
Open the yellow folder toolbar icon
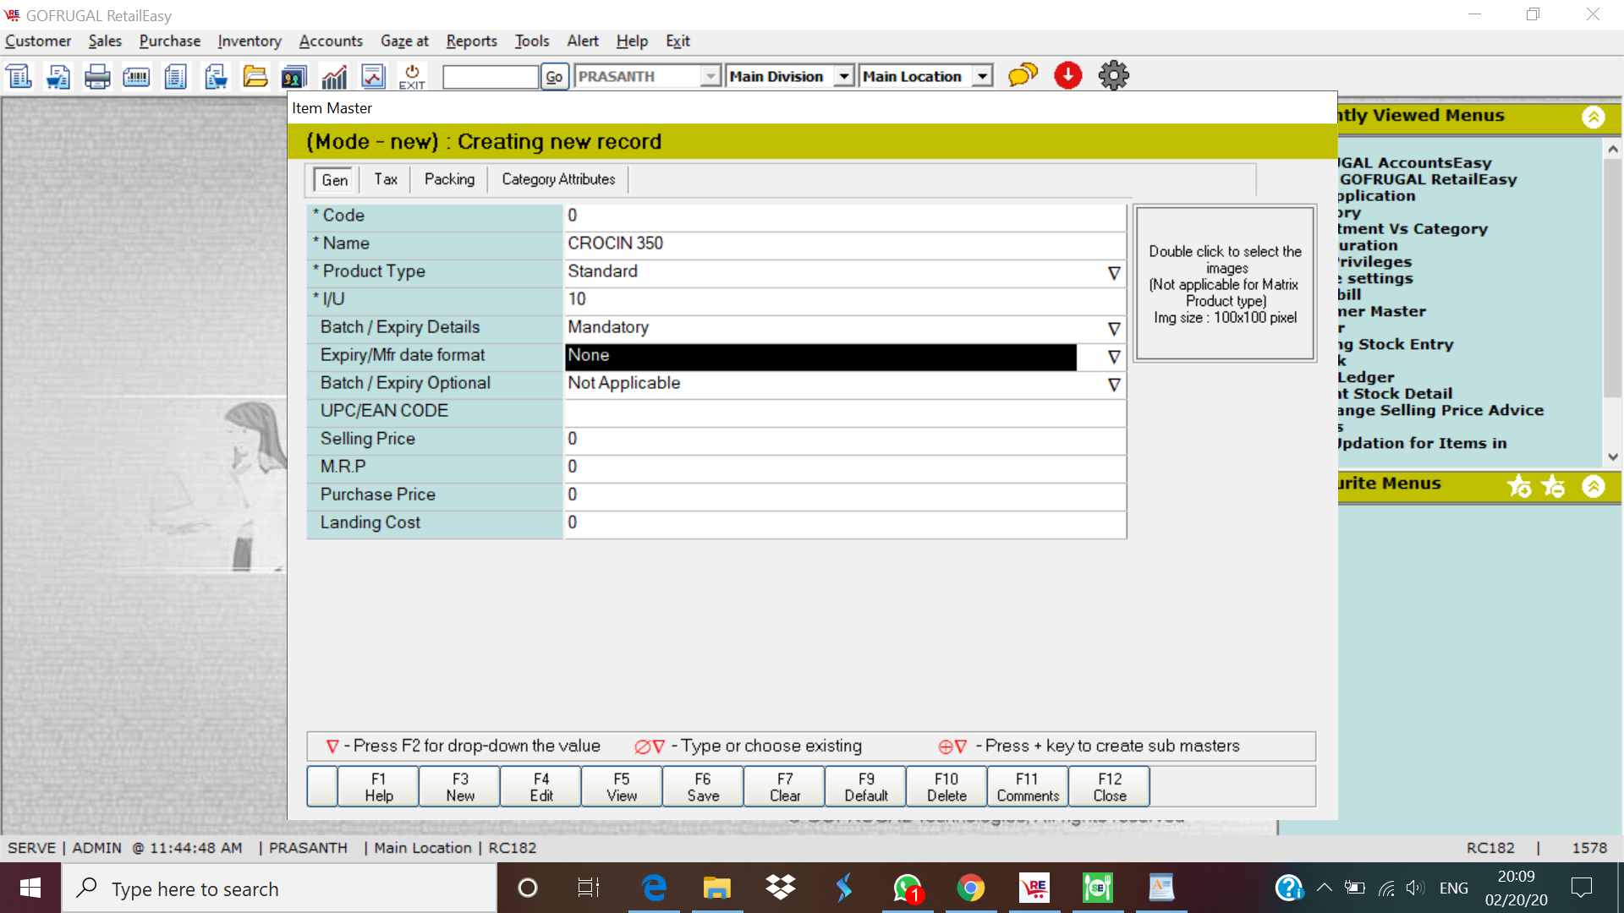[255, 77]
